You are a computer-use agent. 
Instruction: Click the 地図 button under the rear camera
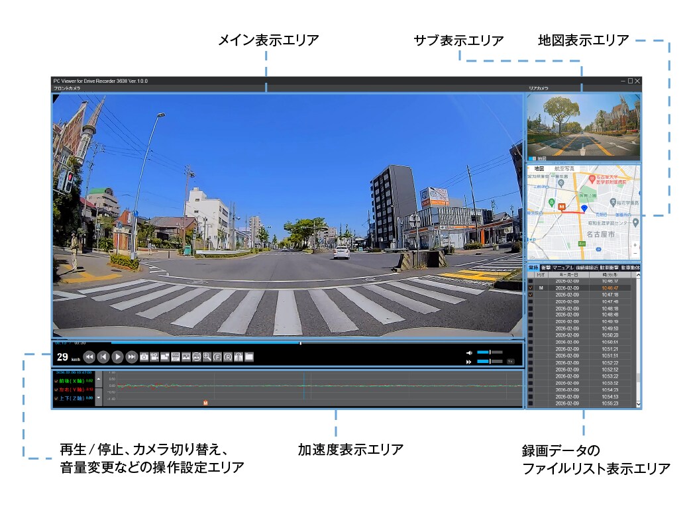click(541, 158)
